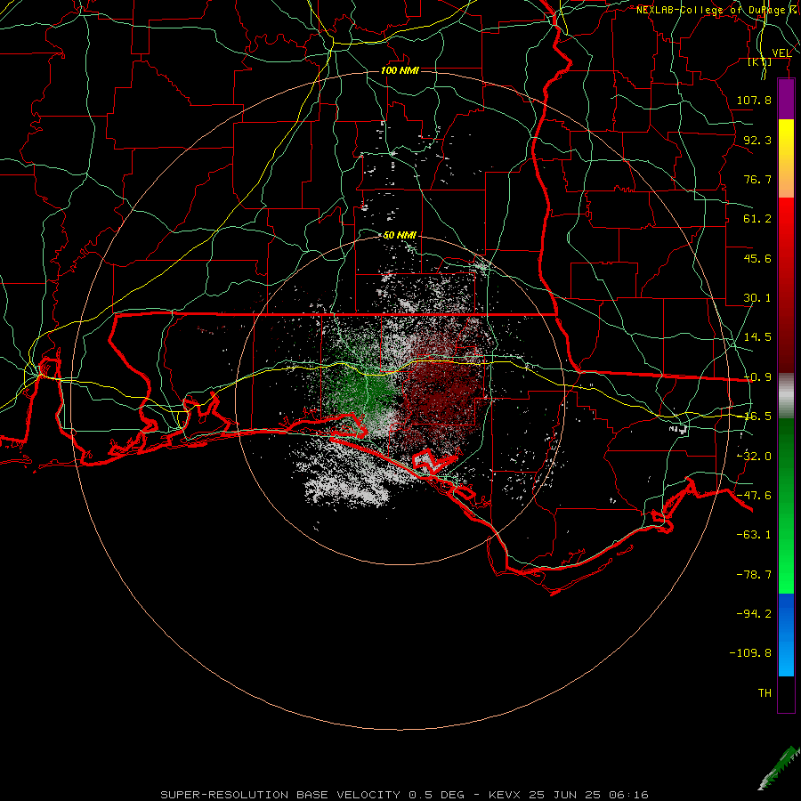The height and width of the screenshot is (801, 801).
Task: Click the "50 NMI" range ring label
Action: pos(400,235)
